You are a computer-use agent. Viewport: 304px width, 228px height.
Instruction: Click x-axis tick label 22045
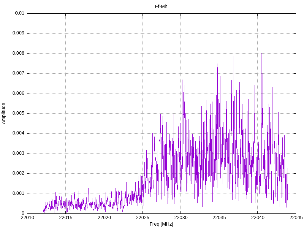point(296,218)
